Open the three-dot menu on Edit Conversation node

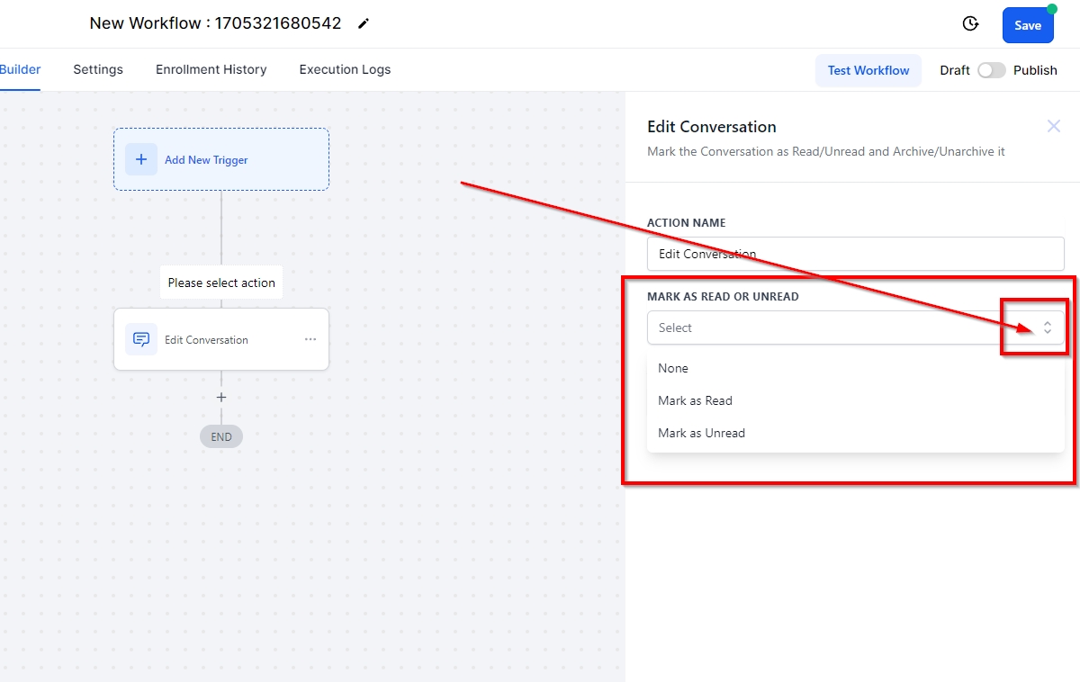click(x=310, y=339)
